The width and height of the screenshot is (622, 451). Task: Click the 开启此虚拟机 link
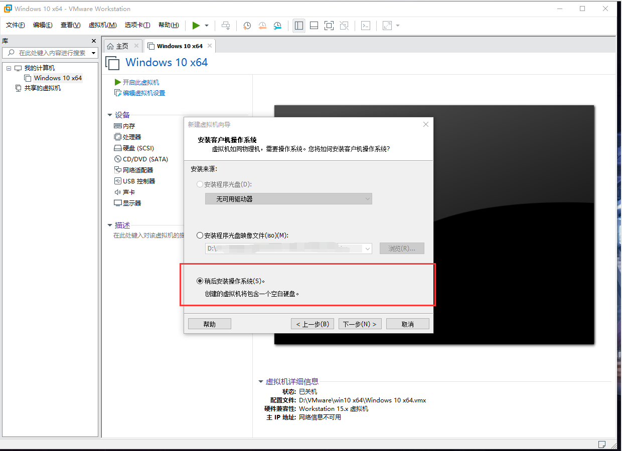[x=141, y=82]
